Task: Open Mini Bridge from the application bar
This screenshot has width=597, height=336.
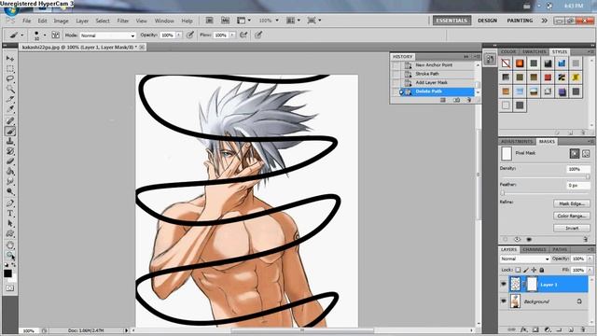Action: pos(226,21)
